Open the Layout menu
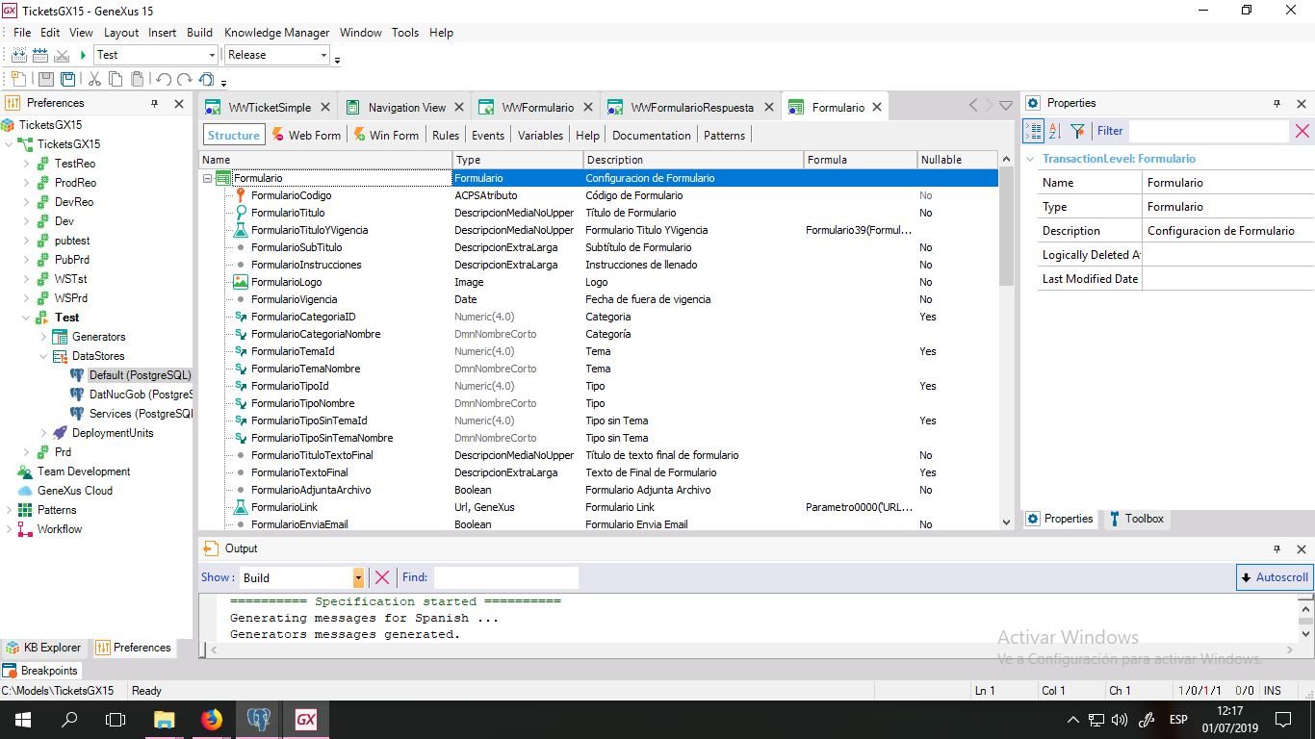 (121, 33)
